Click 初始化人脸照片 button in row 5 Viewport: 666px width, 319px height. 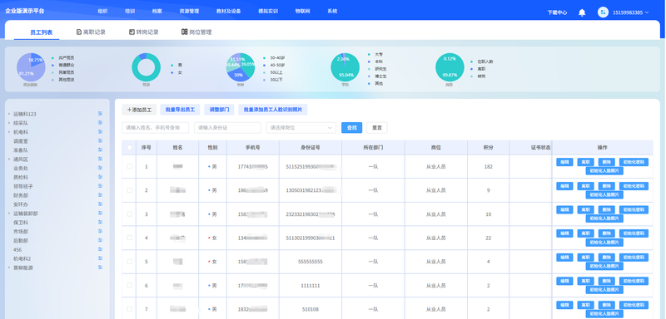pos(604,266)
